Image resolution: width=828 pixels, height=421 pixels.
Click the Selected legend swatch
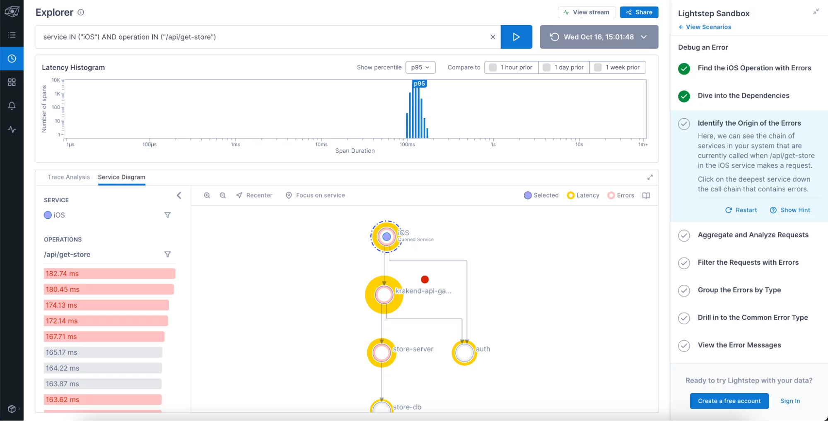[527, 195]
